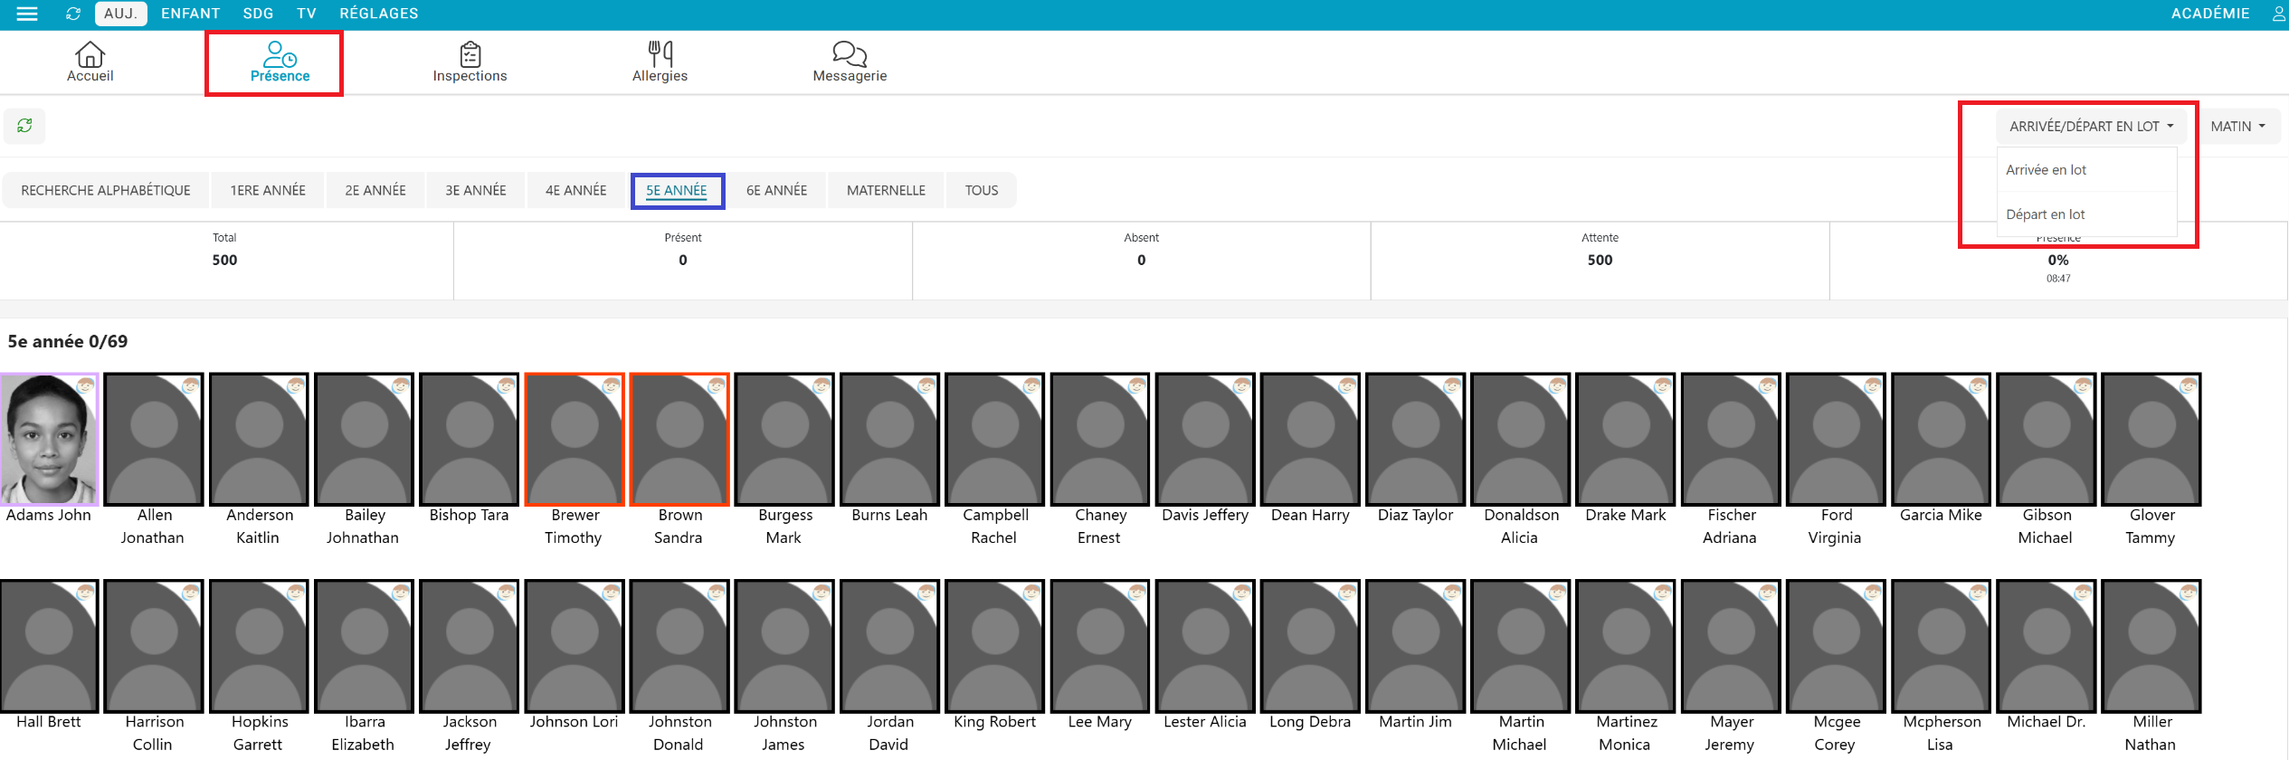2289x760 pixels.
Task: Select Adams John's photo thumbnail
Action: pos(49,440)
